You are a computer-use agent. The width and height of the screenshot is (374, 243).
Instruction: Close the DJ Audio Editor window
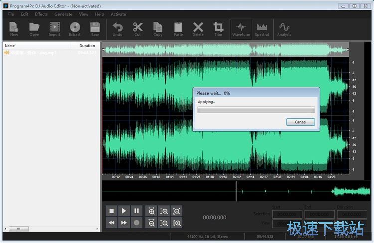[x=366, y=6]
